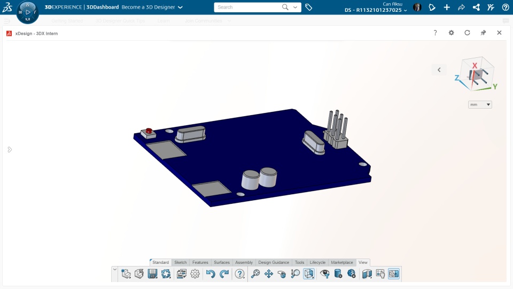
Task: Switch to the Standard tab
Action: (161, 262)
